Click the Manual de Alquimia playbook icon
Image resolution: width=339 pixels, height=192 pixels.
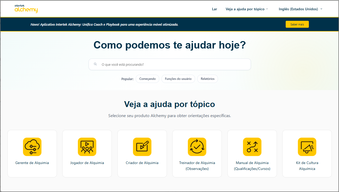click(252, 147)
